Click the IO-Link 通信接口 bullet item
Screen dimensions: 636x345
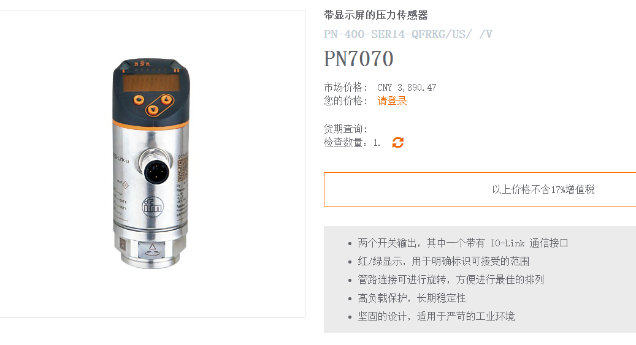coord(463,243)
